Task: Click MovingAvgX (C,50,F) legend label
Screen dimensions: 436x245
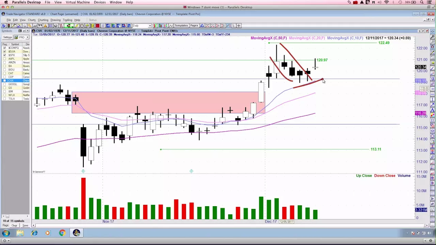Action: [269, 38]
